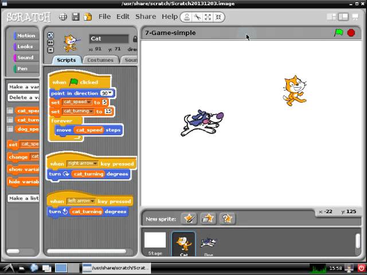Switch to full stage view mode
367x275 pixels.
coord(343,17)
